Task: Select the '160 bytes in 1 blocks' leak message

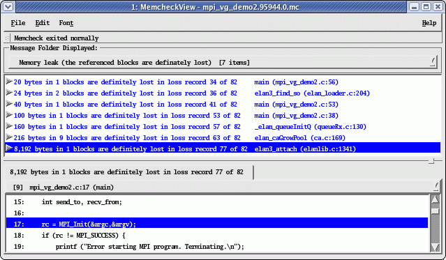Action: [127, 127]
